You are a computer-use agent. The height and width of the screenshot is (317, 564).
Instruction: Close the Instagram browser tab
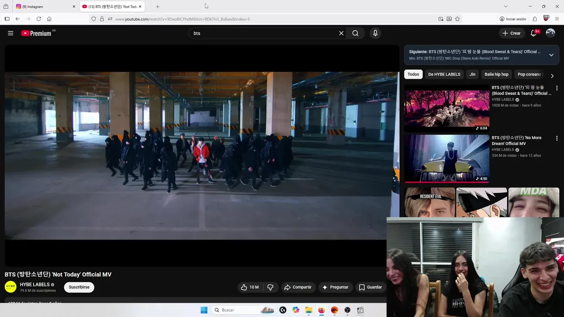(74, 7)
